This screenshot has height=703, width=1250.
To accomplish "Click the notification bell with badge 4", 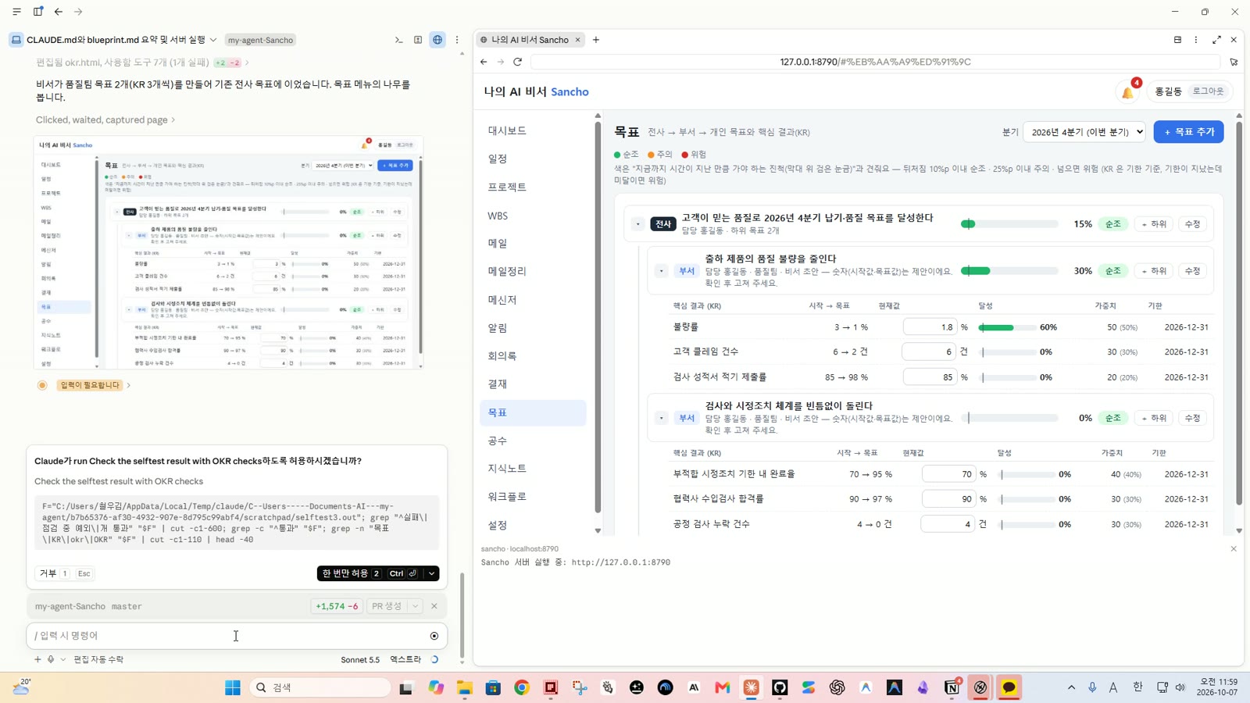I will pyautogui.click(x=1128, y=91).
